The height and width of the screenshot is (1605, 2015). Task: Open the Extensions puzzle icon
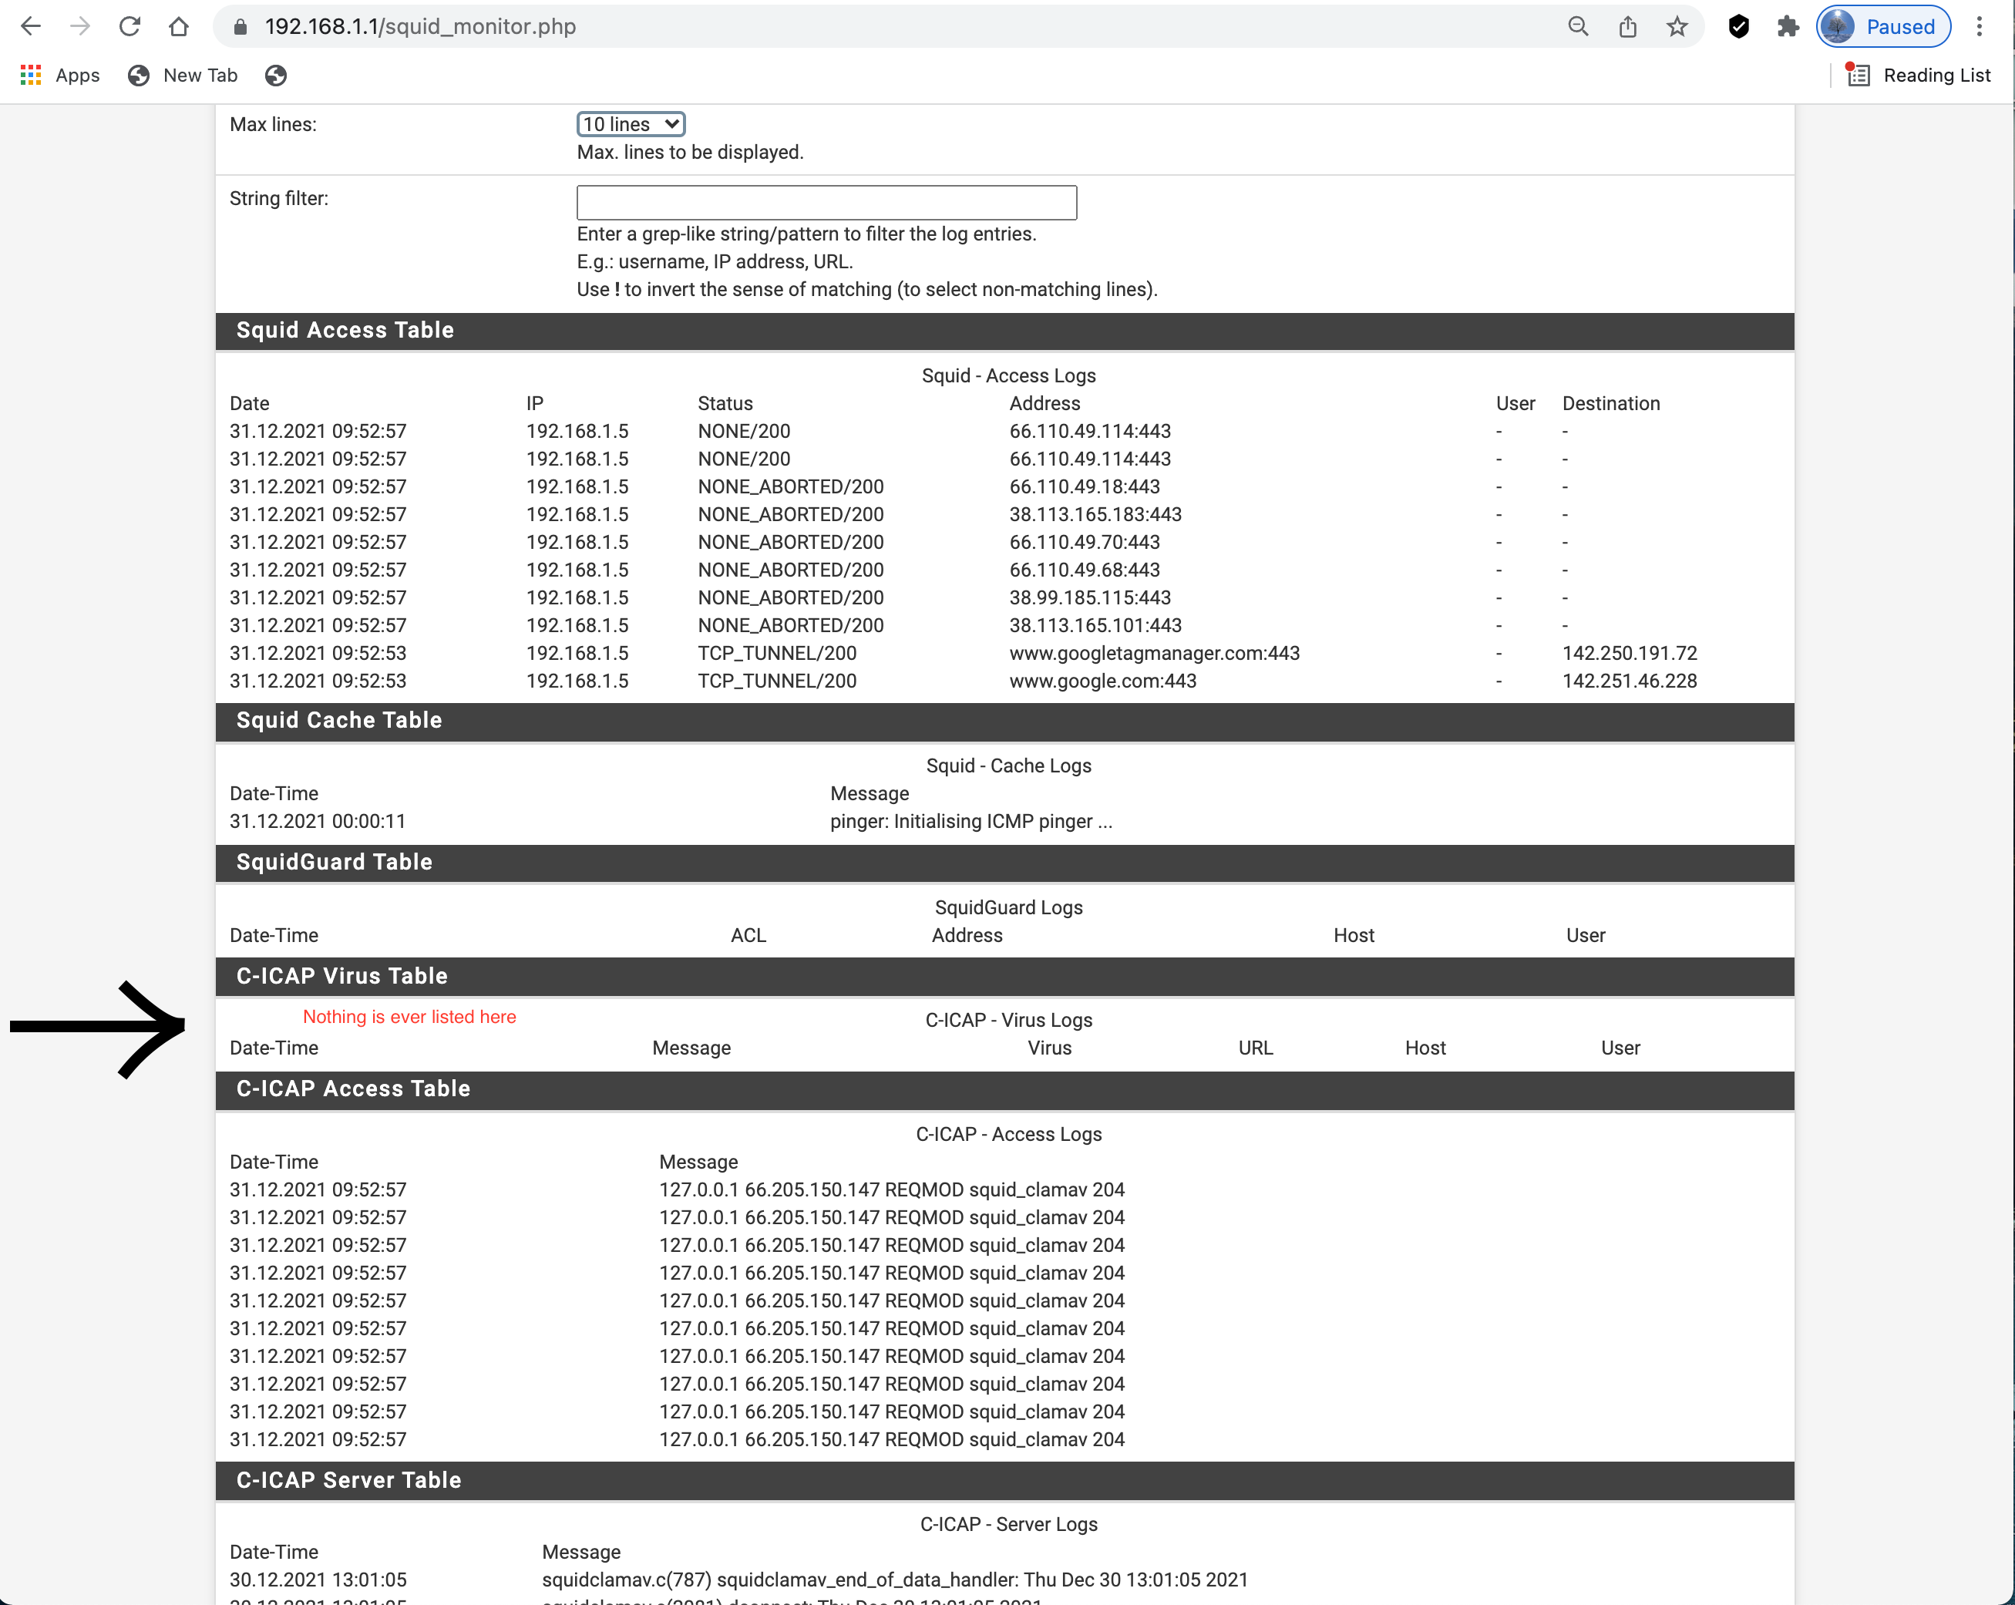1788,26
